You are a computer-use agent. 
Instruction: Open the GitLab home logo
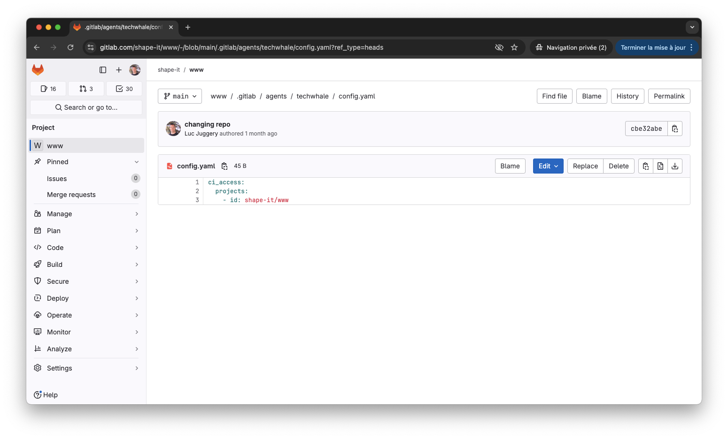click(x=38, y=70)
